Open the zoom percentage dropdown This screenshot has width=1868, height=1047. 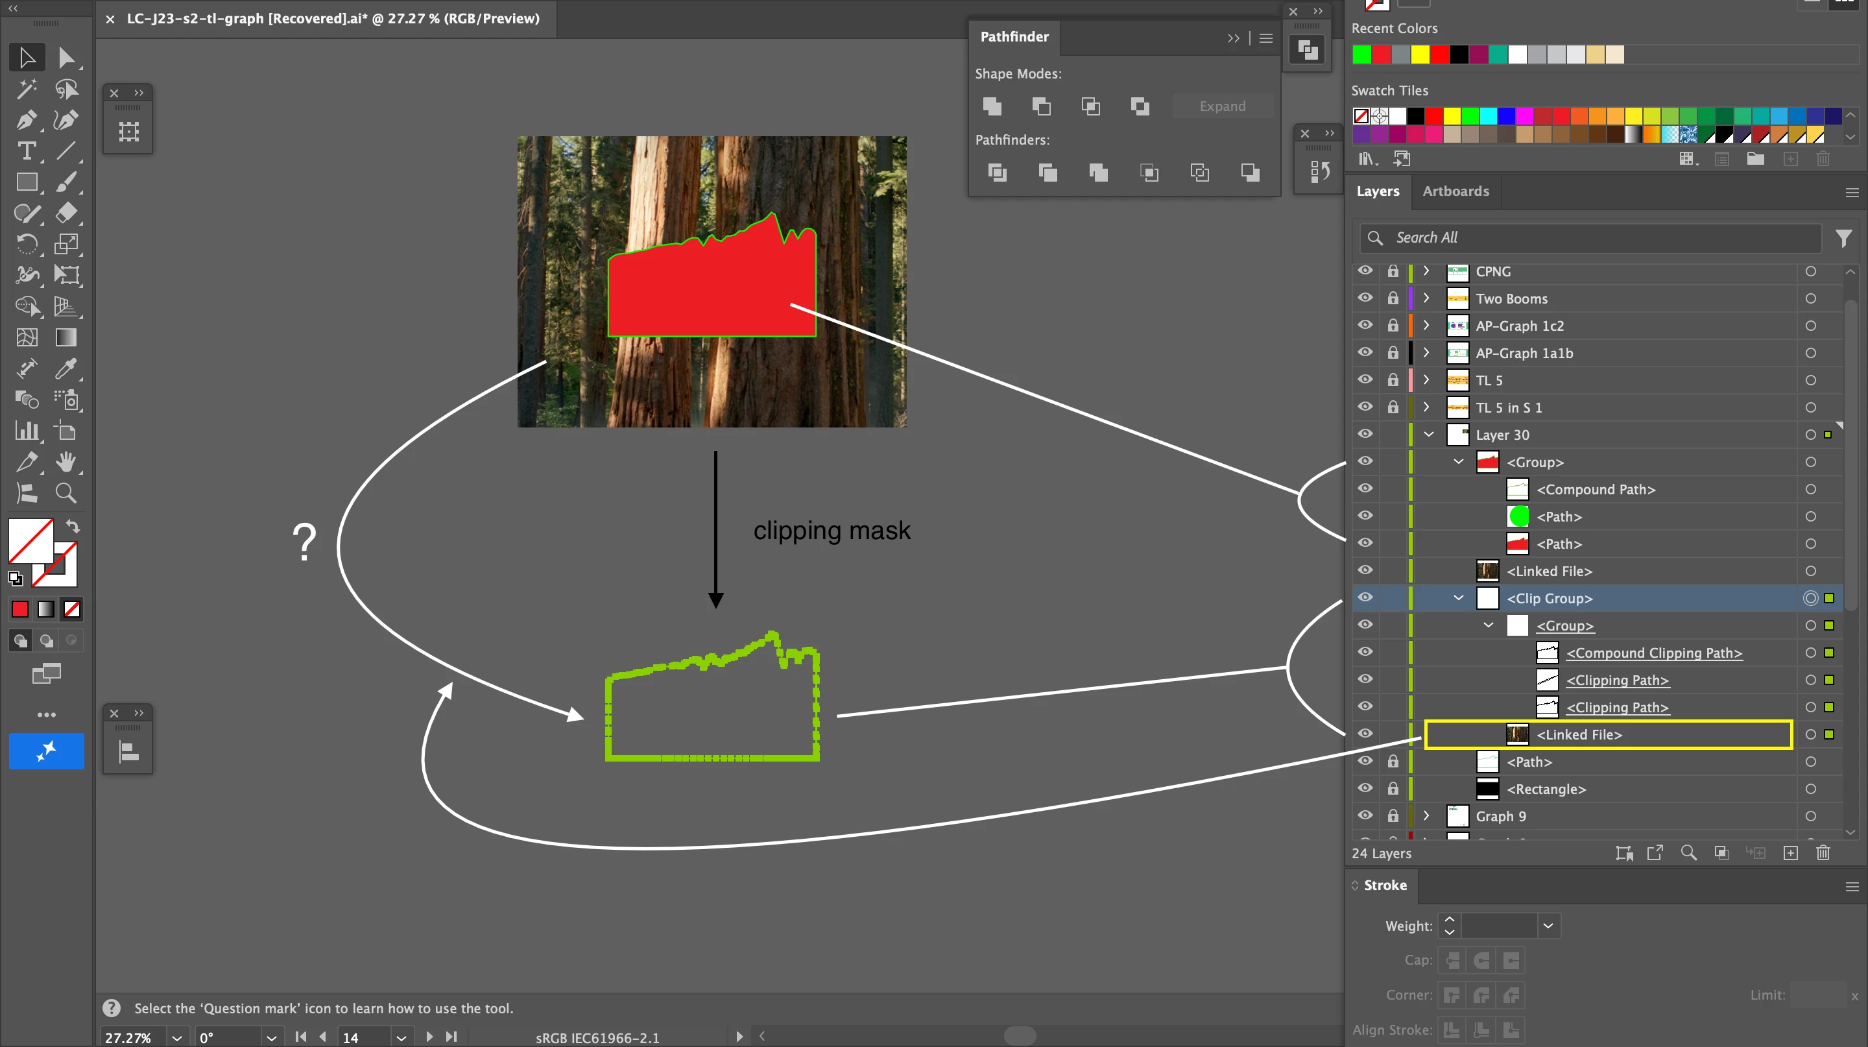(176, 1037)
